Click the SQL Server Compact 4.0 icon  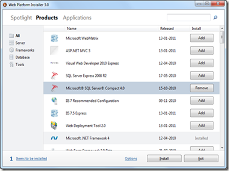[54, 88]
